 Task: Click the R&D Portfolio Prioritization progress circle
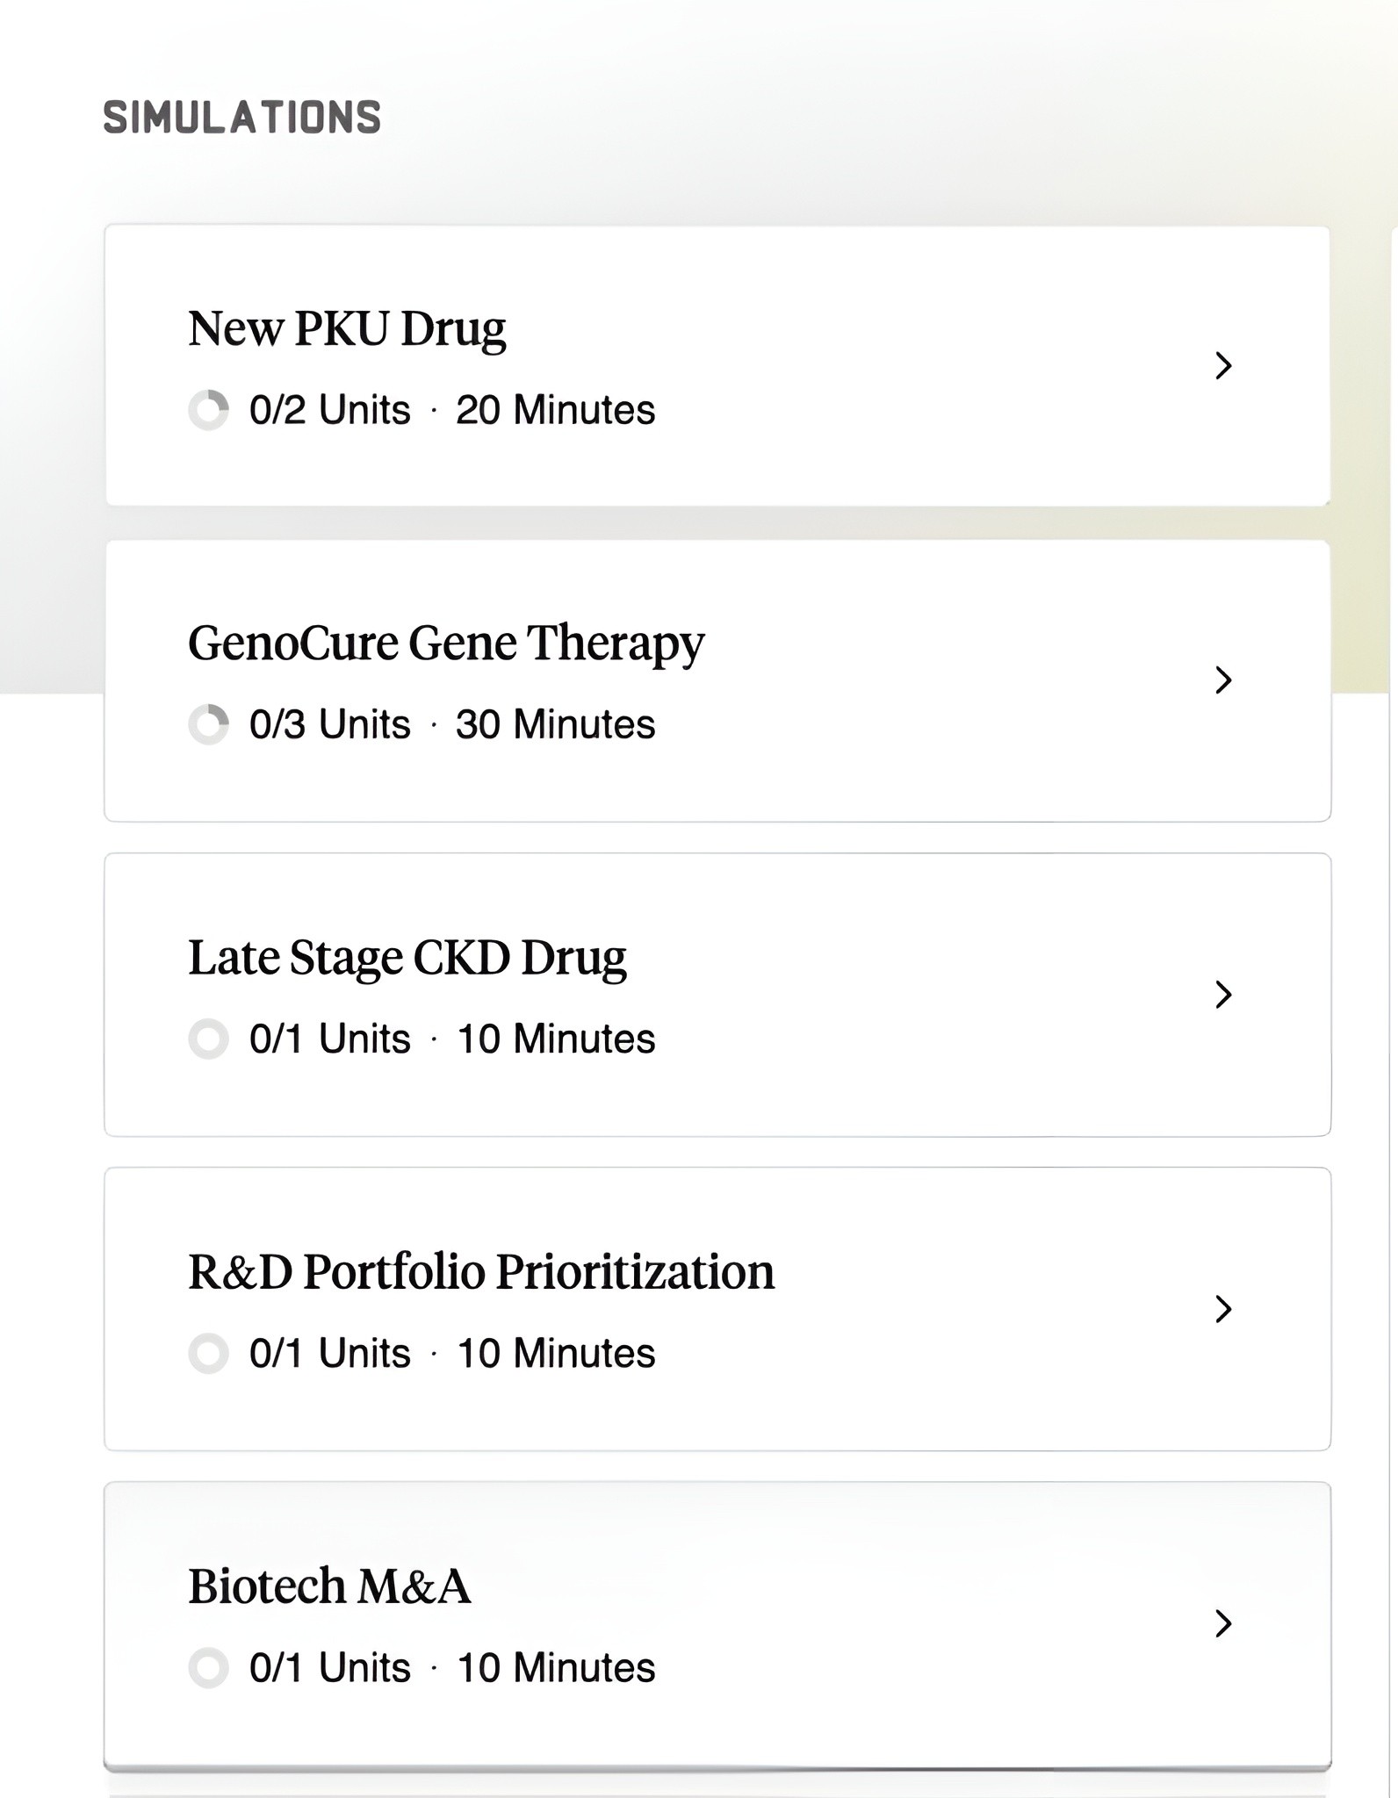209,1353
